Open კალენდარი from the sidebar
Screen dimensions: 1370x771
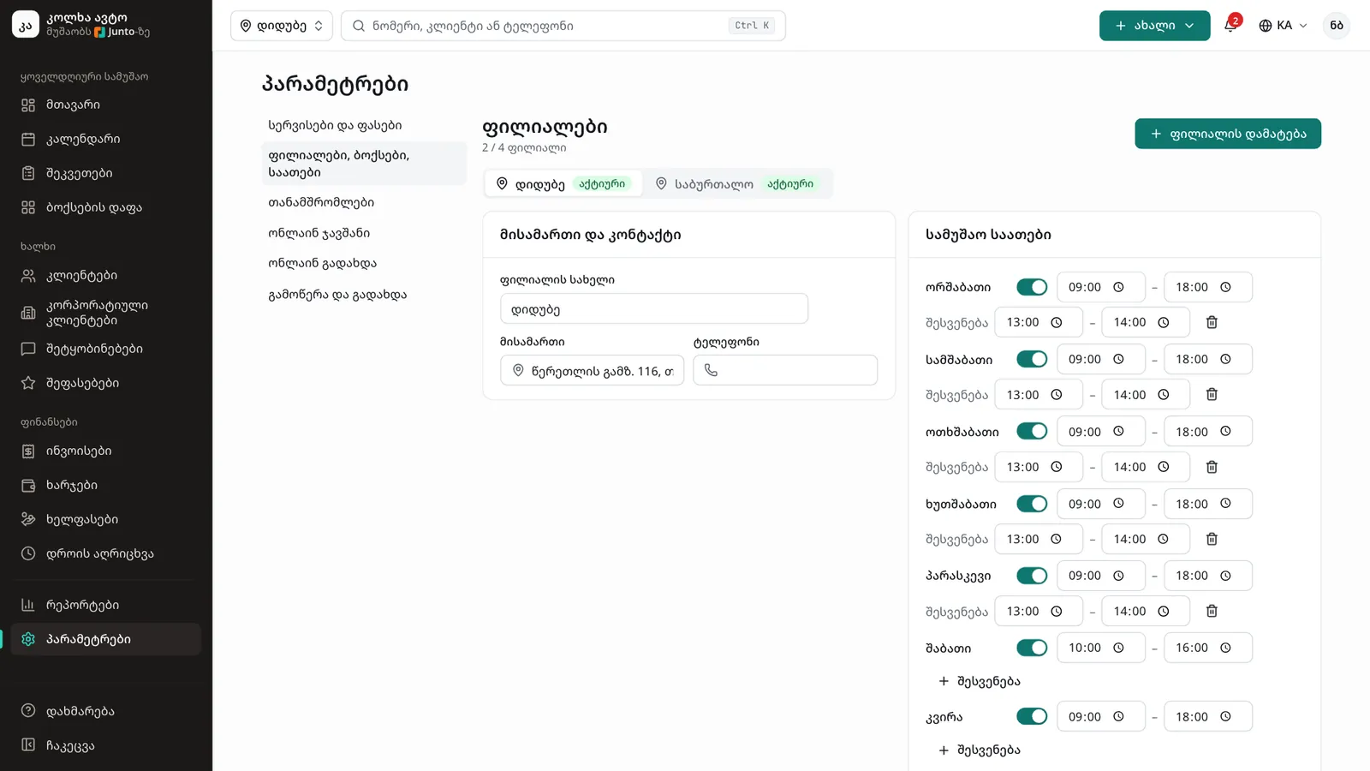pos(106,139)
